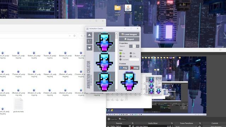Delete the selected frame with the trash button

(x=89, y=41)
